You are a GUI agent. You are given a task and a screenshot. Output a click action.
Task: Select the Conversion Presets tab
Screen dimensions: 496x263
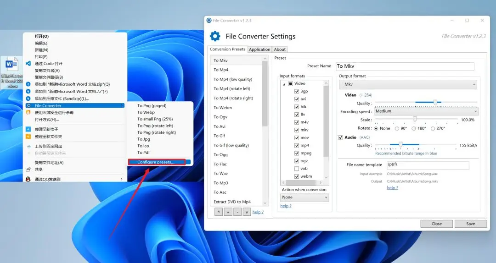(227, 49)
